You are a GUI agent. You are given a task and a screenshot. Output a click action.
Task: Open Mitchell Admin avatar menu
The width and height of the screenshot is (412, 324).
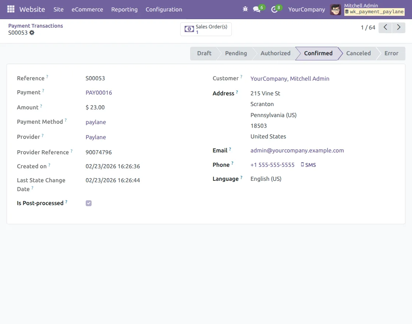point(335,10)
